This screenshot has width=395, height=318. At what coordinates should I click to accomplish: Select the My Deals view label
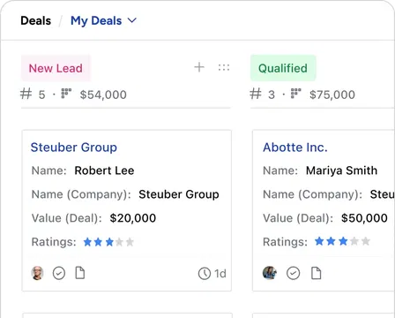point(96,21)
